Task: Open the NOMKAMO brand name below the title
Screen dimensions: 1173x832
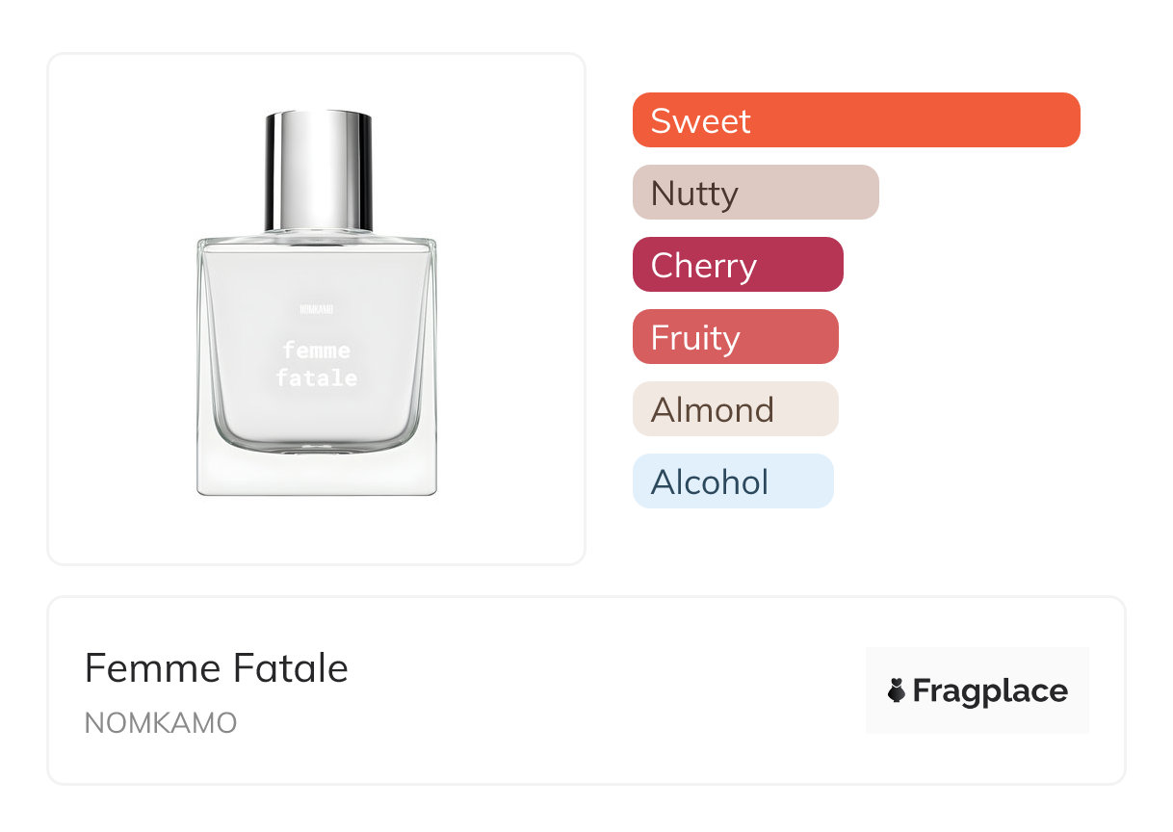Action: pos(161,723)
